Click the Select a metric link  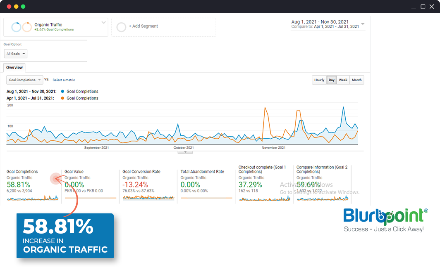[64, 80]
